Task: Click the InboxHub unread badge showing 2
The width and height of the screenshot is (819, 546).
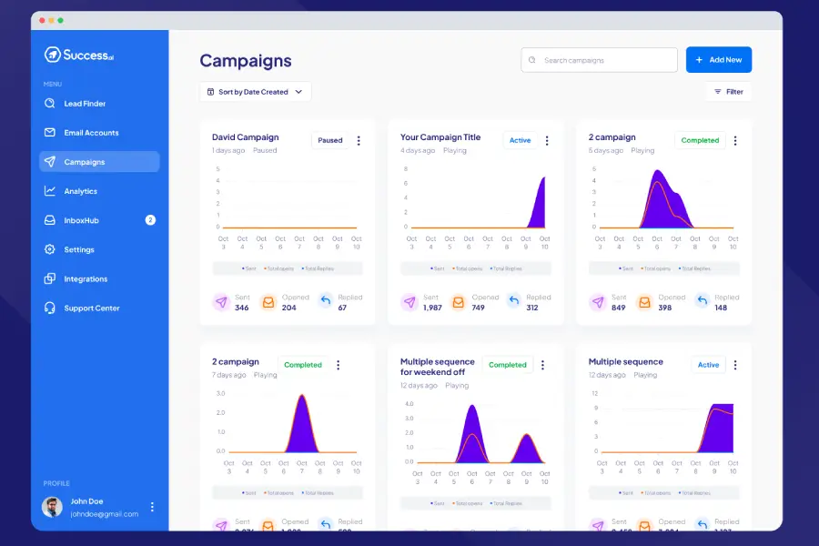Action: coord(150,220)
